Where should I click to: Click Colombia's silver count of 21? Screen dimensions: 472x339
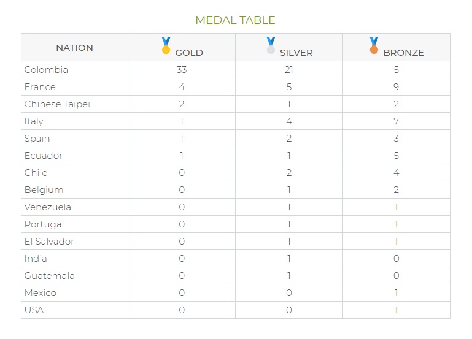[x=288, y=70]
